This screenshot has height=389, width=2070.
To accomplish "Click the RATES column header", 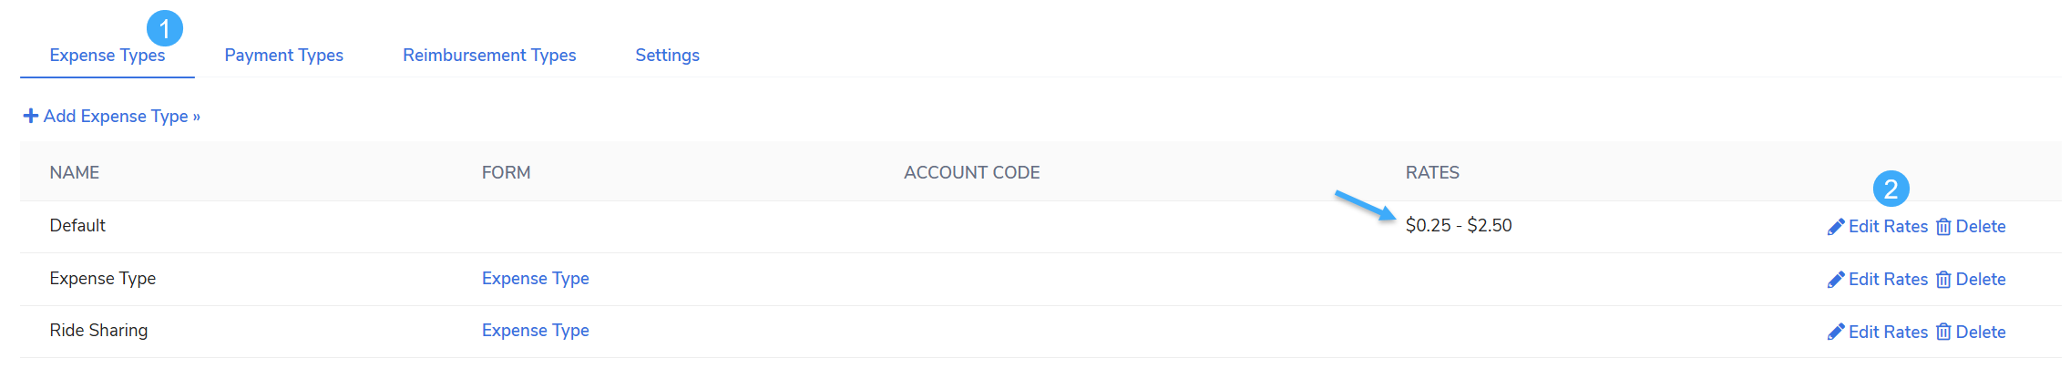I will [x=1432, y=172].
